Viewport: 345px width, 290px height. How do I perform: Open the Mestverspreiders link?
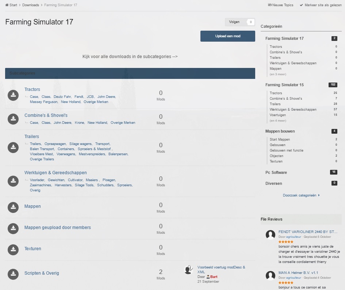pyautogui.click(x=92, y=154)
